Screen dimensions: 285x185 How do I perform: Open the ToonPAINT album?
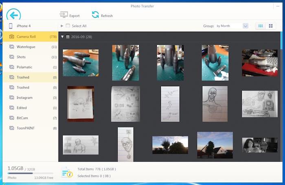(x=25, y=128)
